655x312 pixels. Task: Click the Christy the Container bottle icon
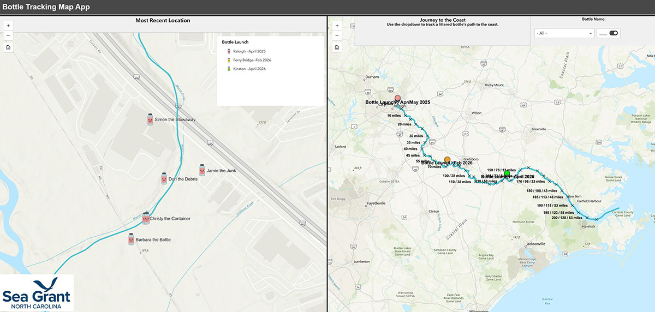tap(146, 218)
